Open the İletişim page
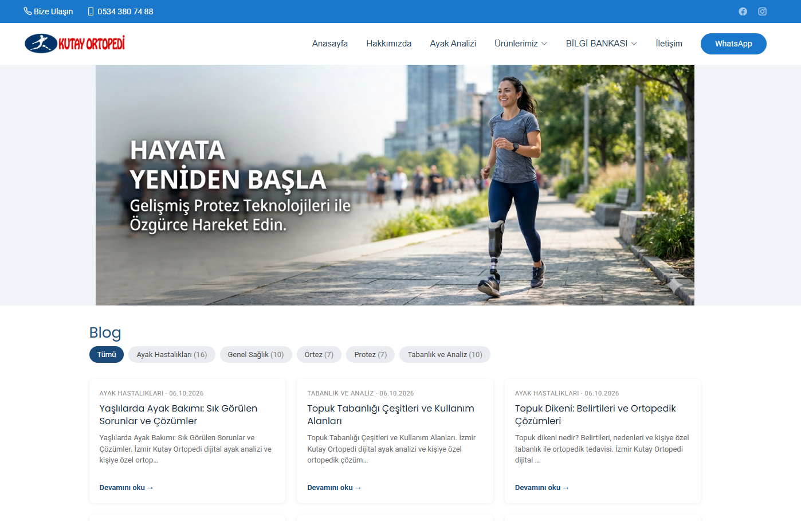The height and width of the screenshot is (521, 801). coord(669,44)
